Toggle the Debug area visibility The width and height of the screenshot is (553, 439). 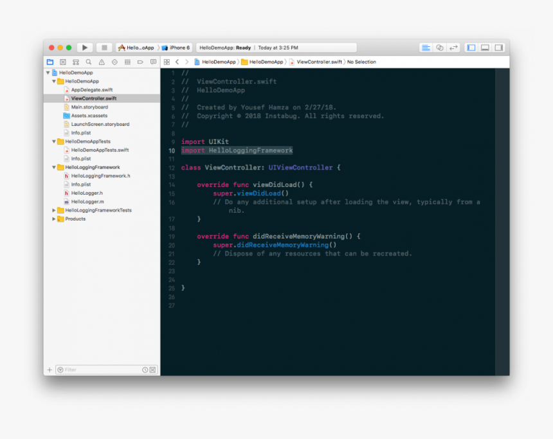485,48
